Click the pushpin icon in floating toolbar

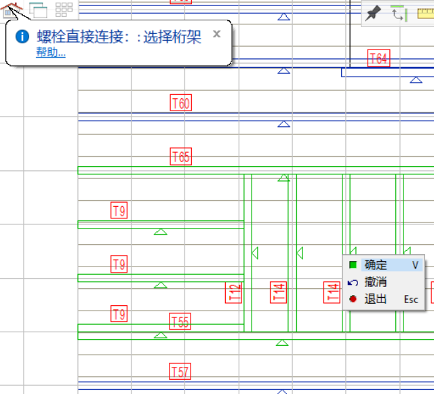tap(372, 14)
